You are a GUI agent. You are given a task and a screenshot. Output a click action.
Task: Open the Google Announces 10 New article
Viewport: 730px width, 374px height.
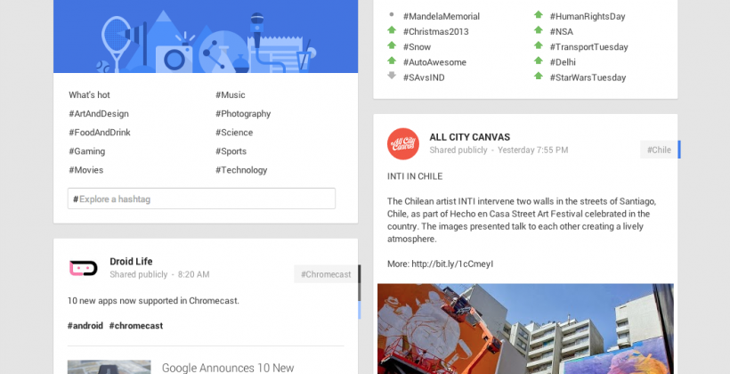[228, 368]
